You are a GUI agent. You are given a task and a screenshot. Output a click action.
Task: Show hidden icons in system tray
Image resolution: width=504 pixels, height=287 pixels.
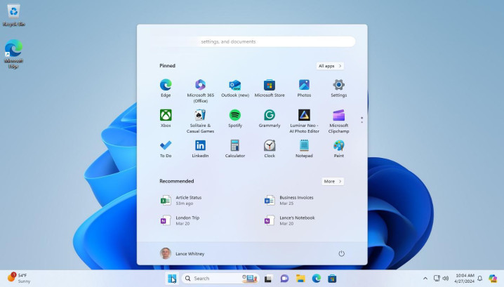coord(425,279)
